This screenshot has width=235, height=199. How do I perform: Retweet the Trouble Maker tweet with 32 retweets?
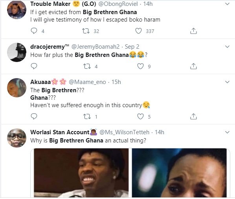(86, 31)
